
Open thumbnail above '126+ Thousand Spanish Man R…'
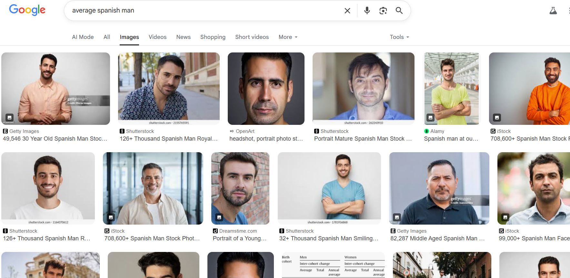coord(48,188)
